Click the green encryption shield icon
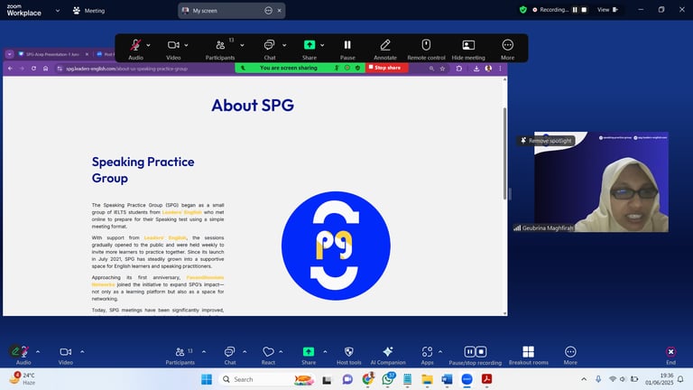Viewport: 693px width, 390px height. pos(523,10)
